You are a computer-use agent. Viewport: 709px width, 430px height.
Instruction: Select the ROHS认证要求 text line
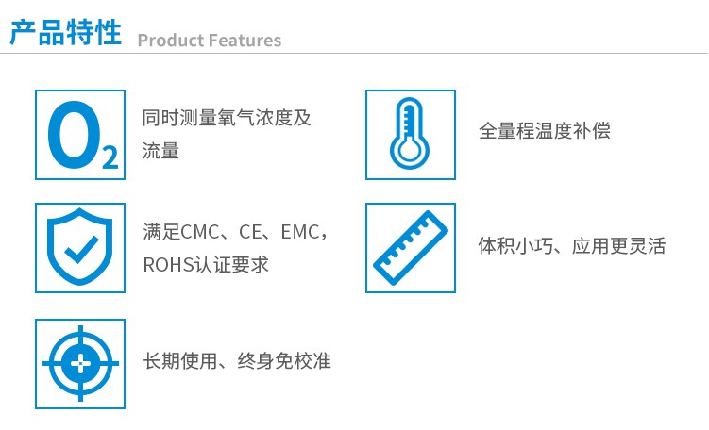(206, 265)
